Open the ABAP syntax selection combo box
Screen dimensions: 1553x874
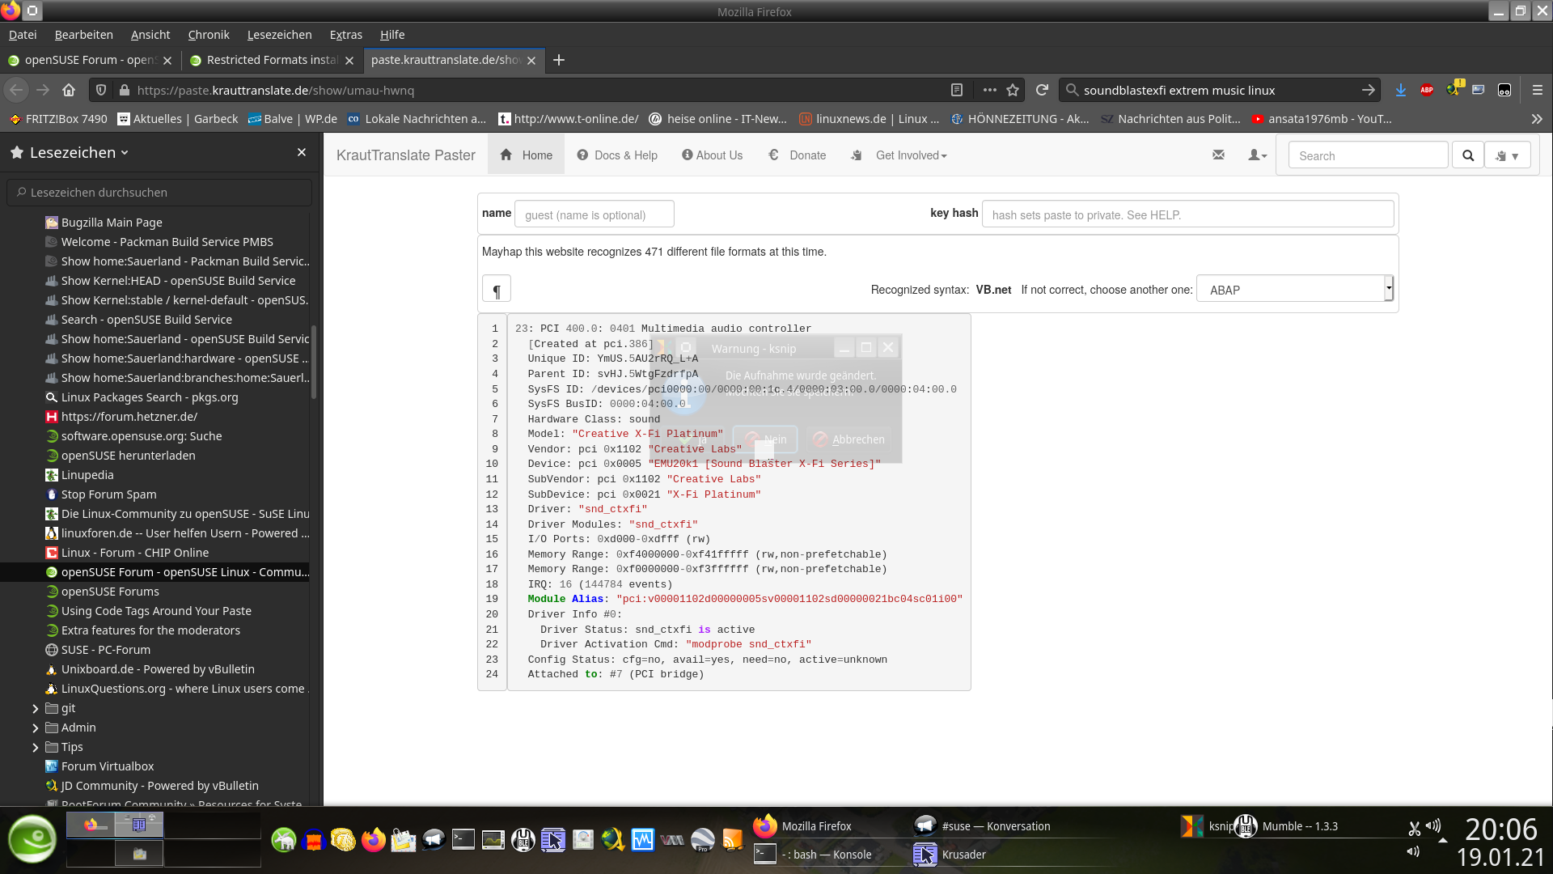(x=1295, y=289)
